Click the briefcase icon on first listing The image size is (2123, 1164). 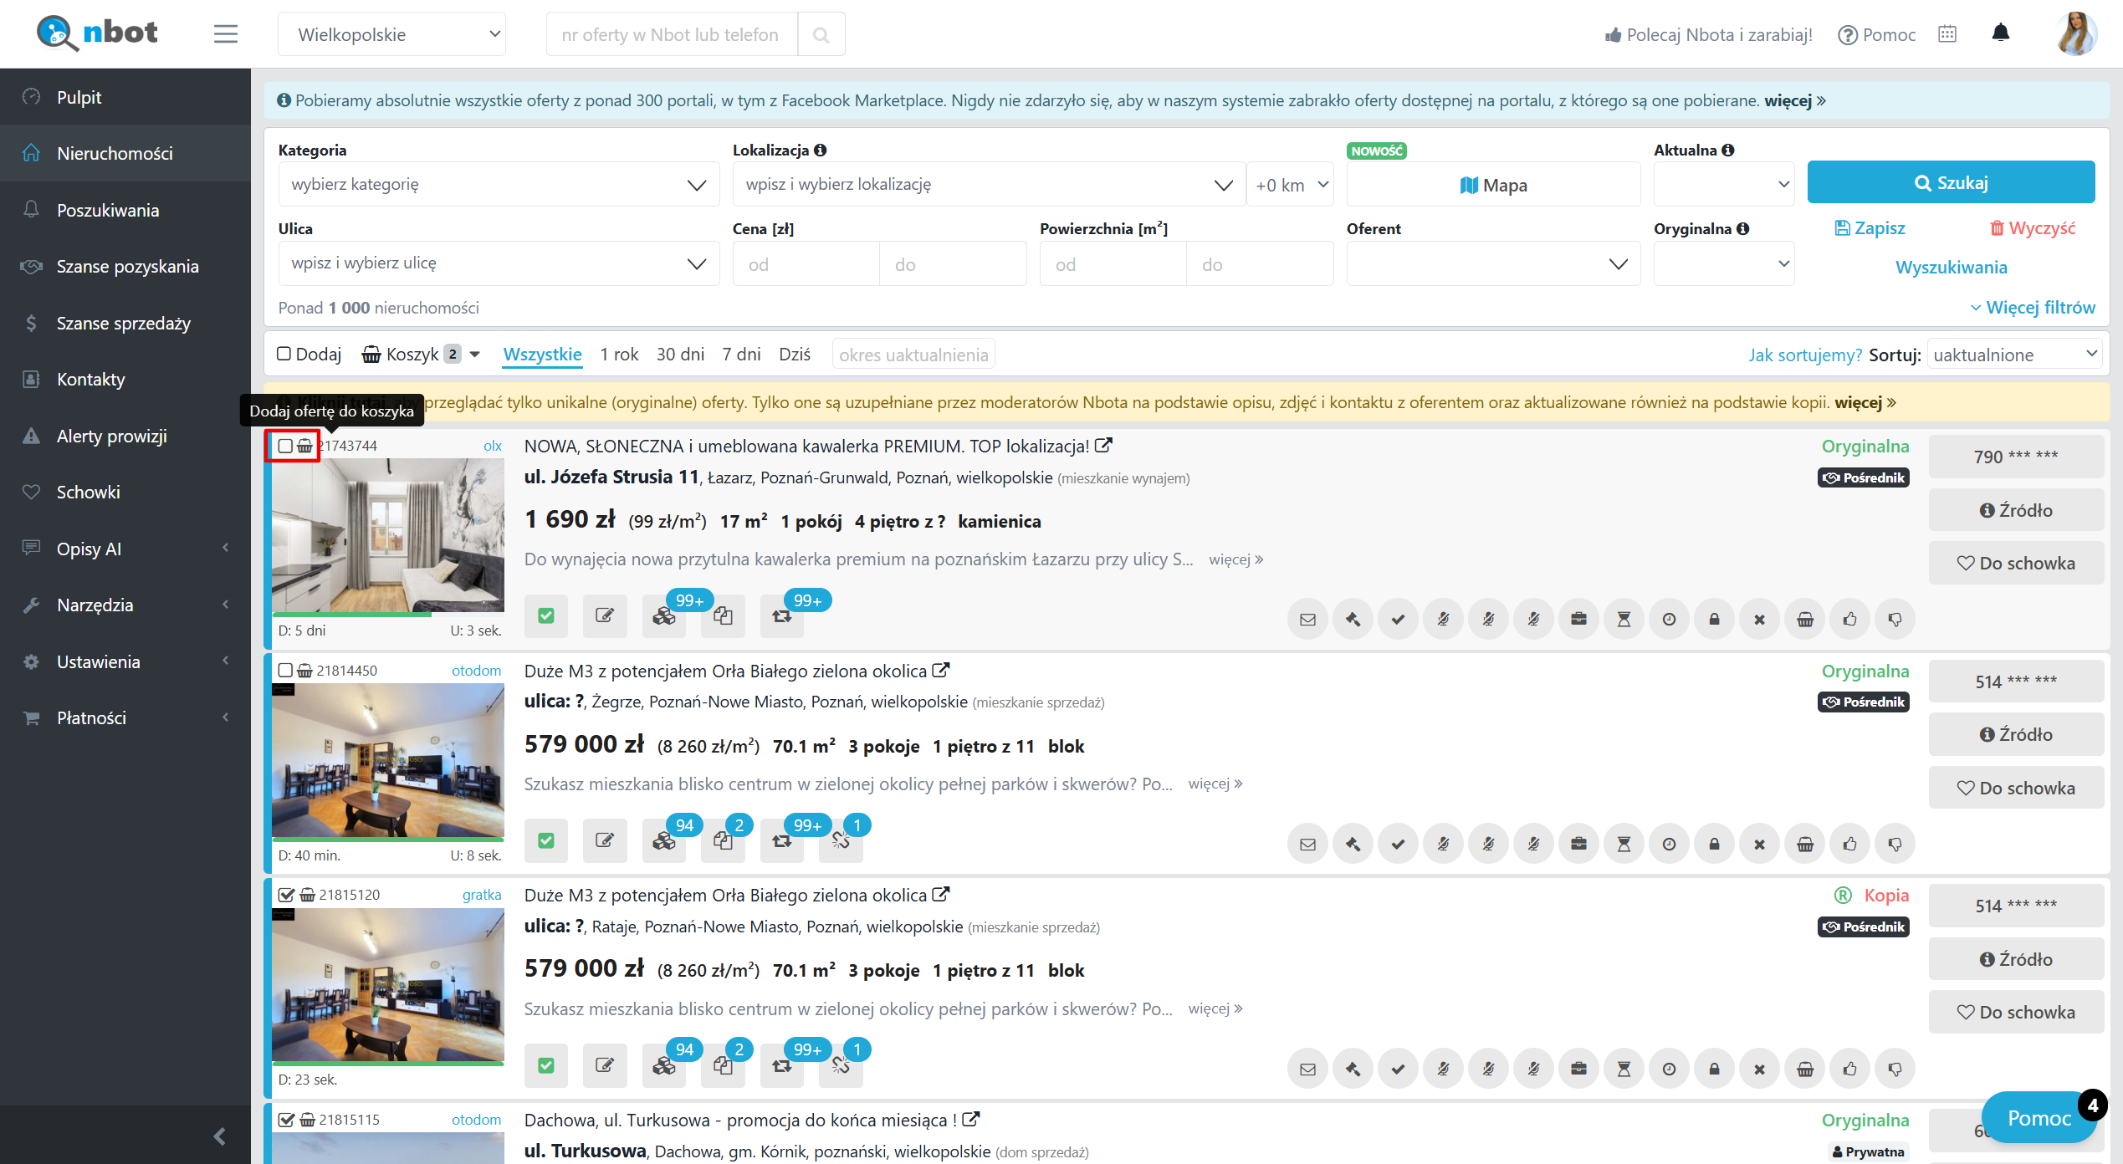[x=1578, y=620]
